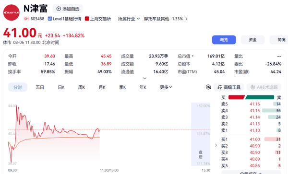Click 买3 price 40.90

(x=255, y=152)
